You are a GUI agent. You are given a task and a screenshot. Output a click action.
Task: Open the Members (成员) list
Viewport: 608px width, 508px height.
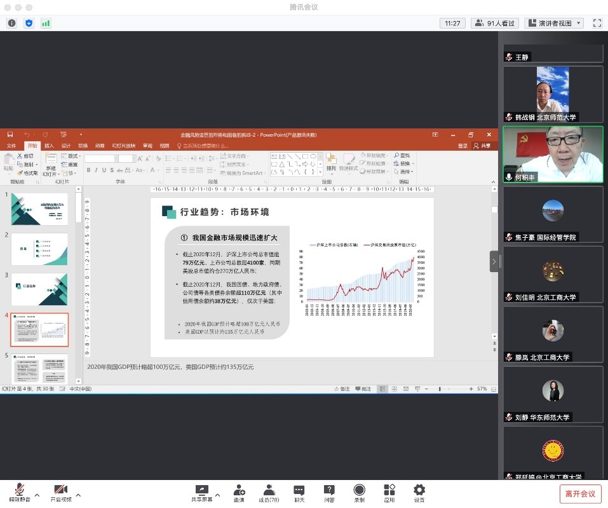tap(269, 492)
